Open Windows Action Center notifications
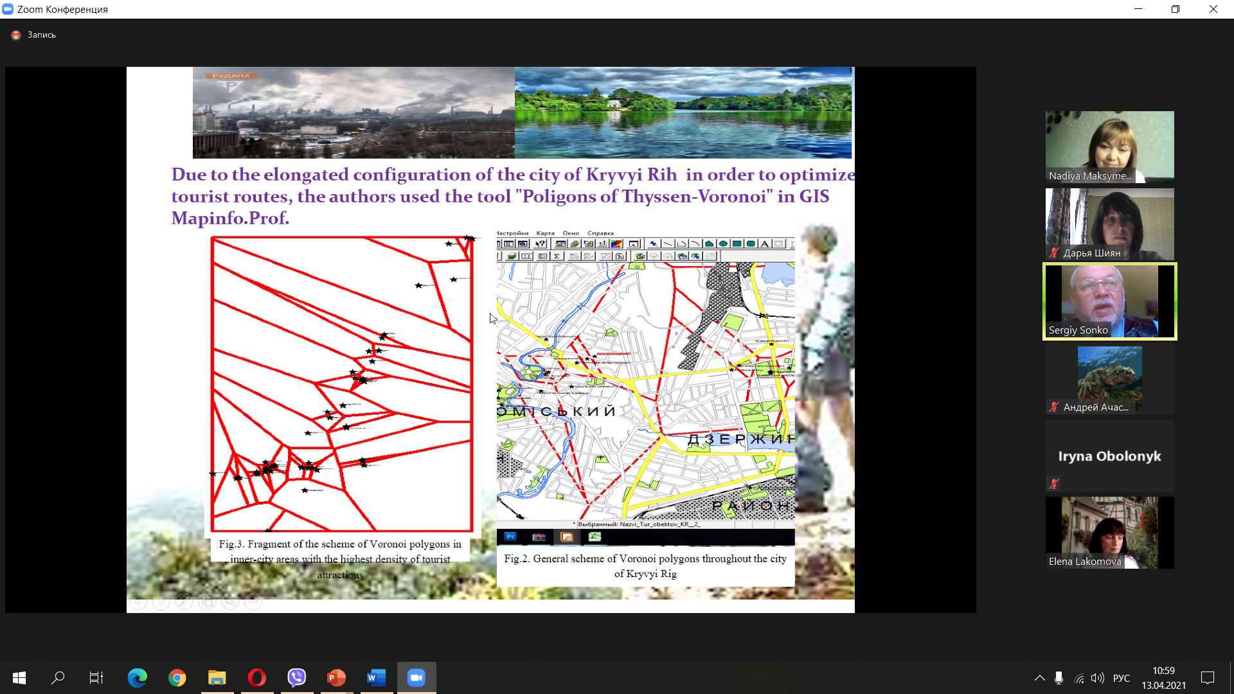The height and width of the screenshot is (694, 1234). click(x=1208, y=678)
